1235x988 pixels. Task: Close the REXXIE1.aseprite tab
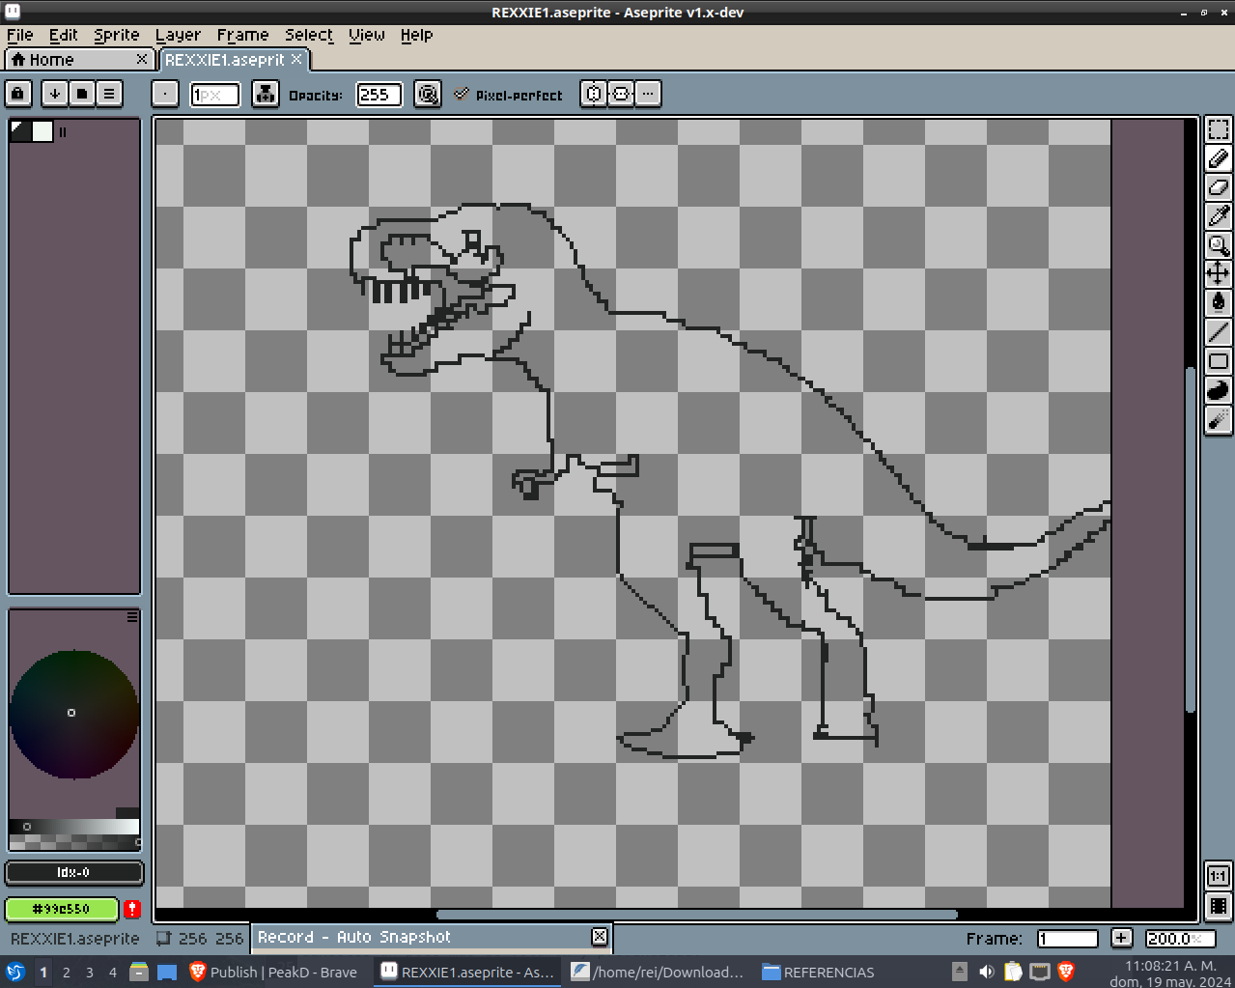(x=297, y=59)
